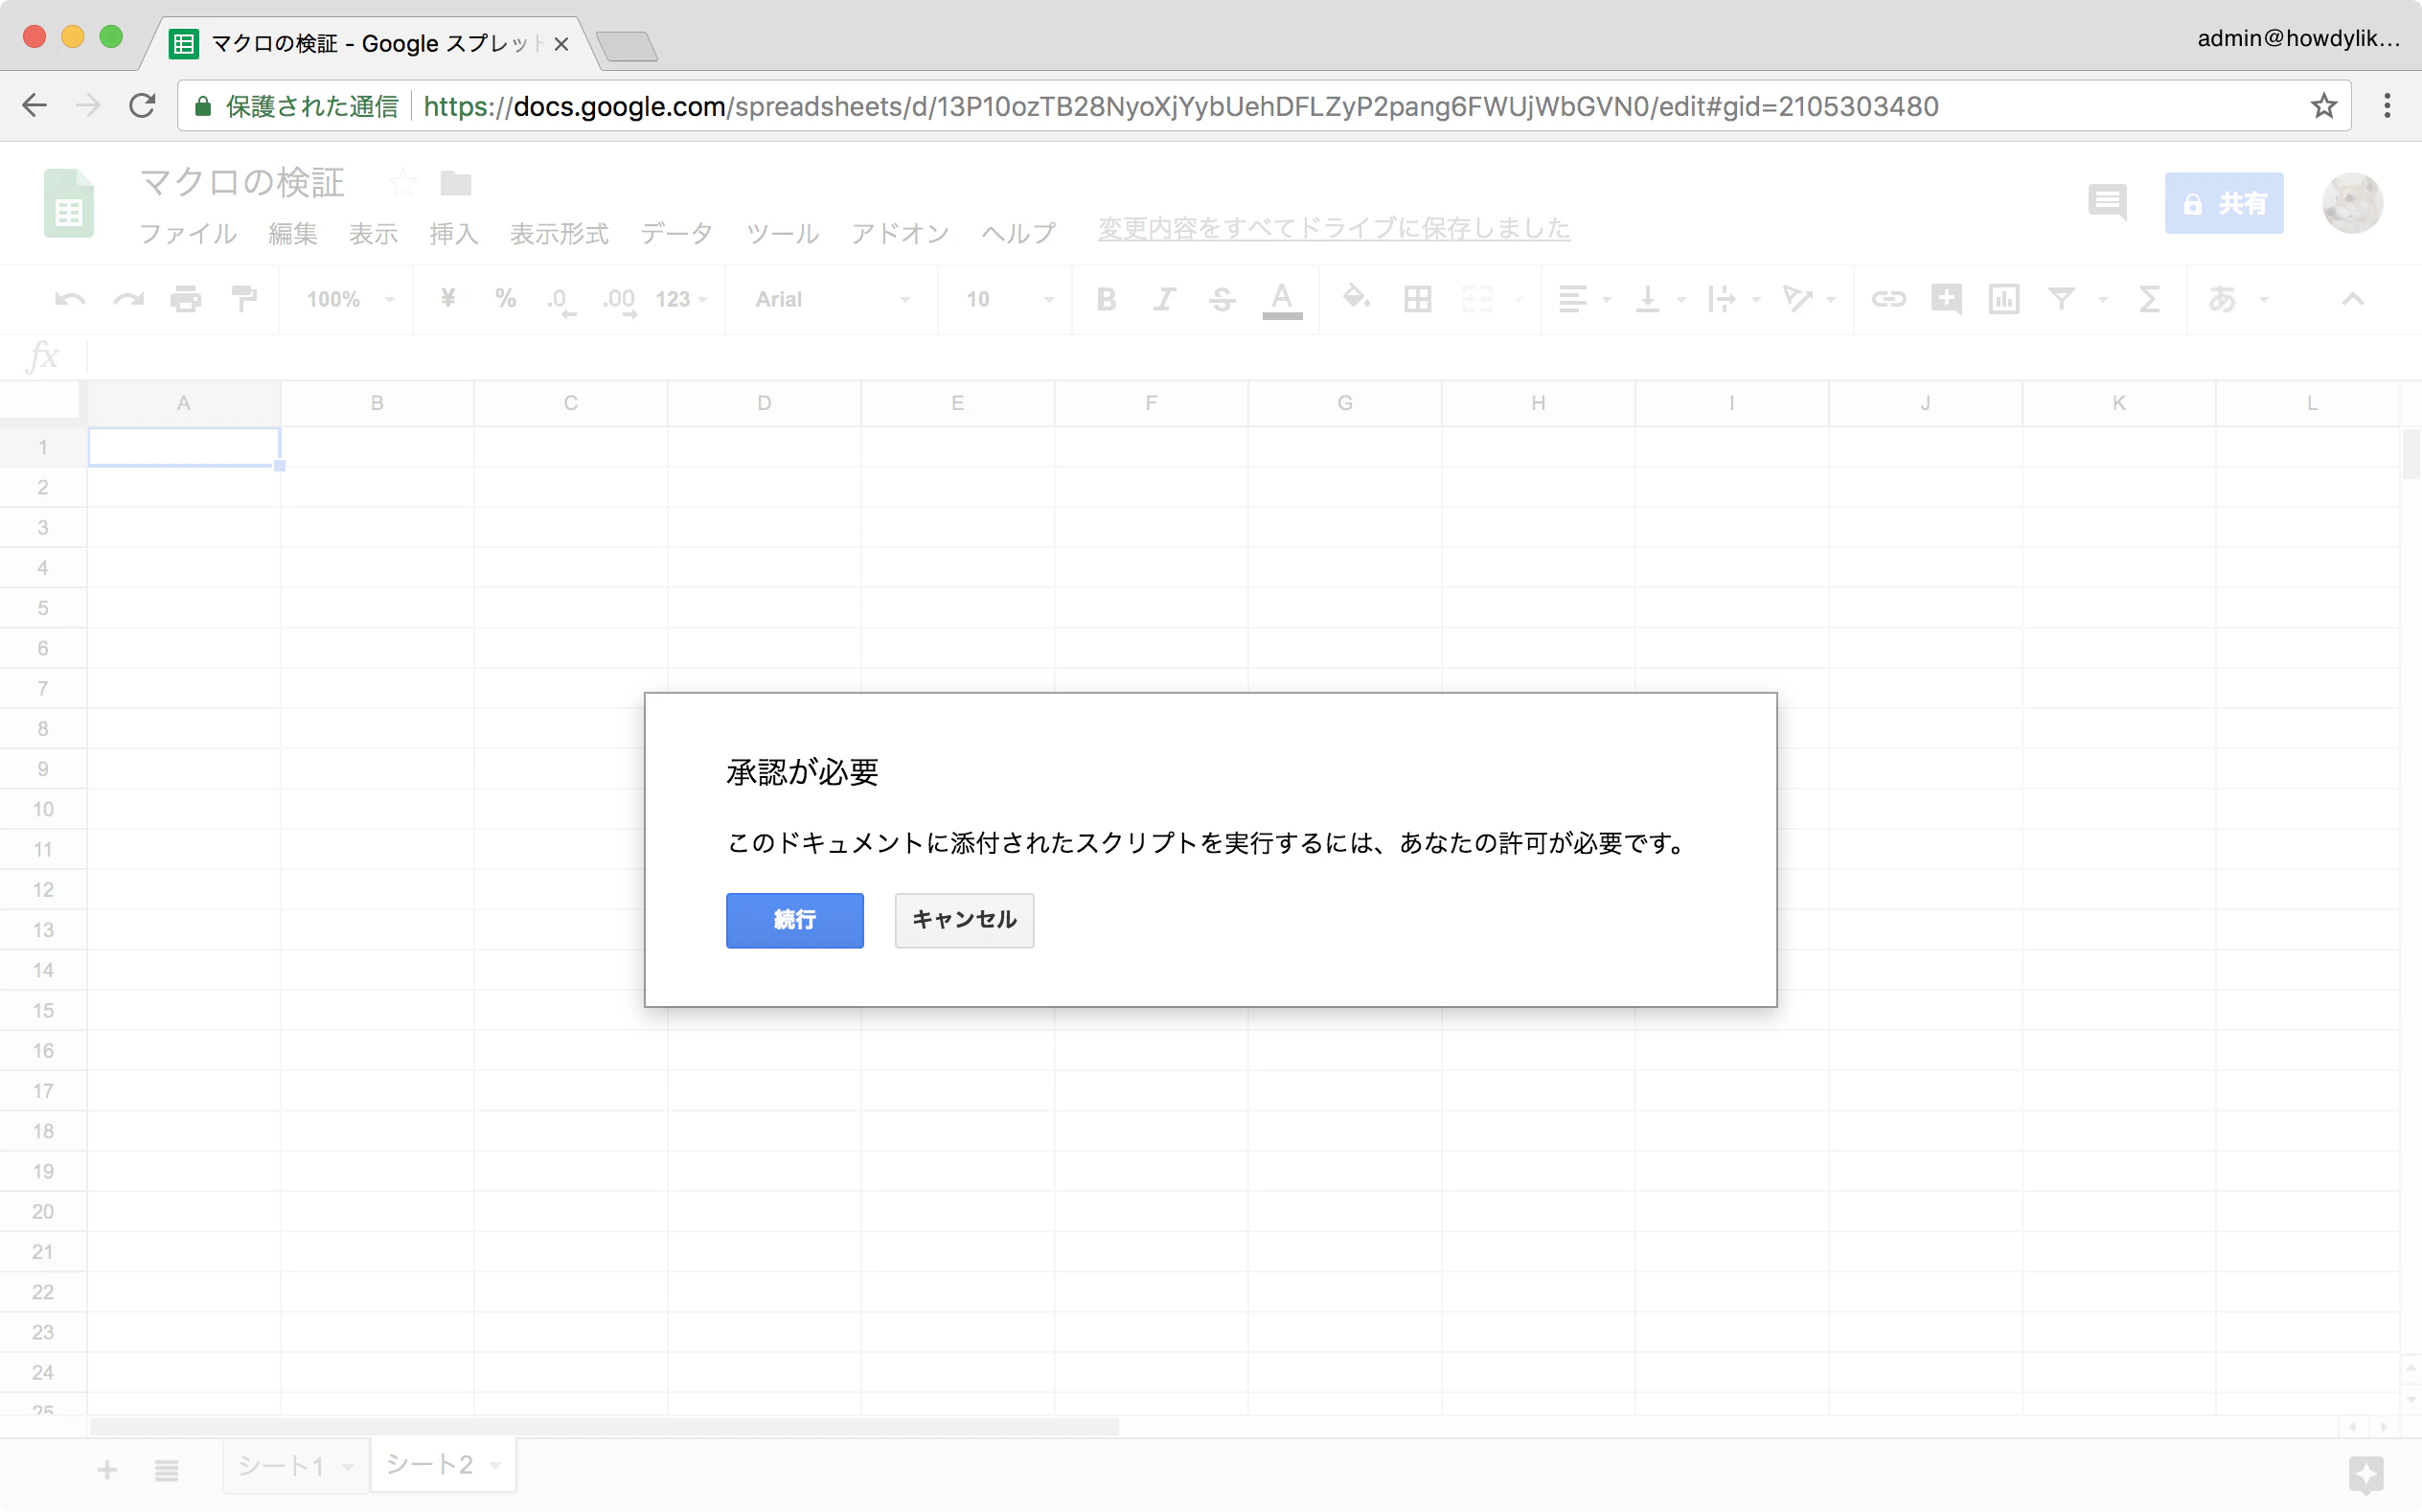This screenshot has height=1512, width=2422.
Task: Open the fill color bucket
Action: click(x=1356, y=297)
